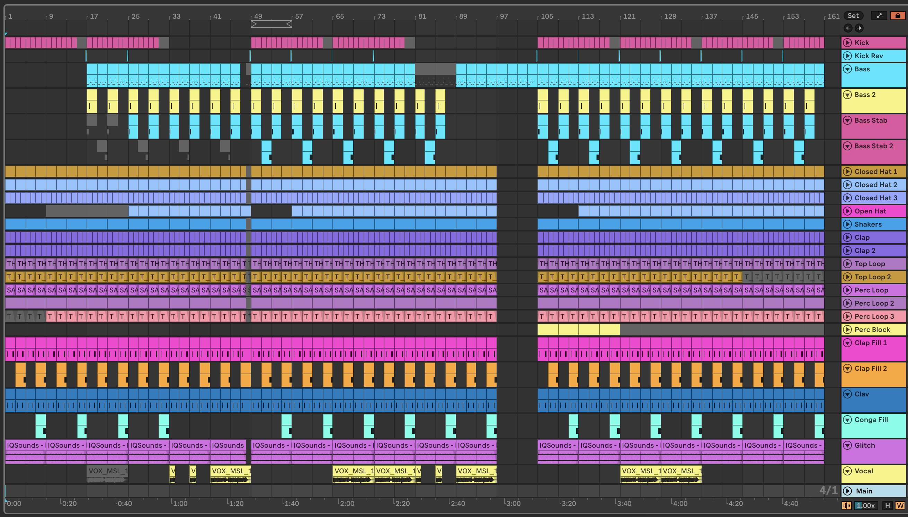Select the Top Loop 2 track name
Image resolution: width=908 pixels, height=517 pixels.
pyautogui.click(x=873, y=277)
